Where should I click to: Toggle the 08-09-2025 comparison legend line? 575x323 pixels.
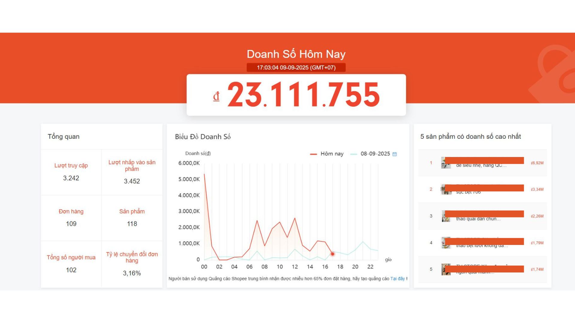354,154
